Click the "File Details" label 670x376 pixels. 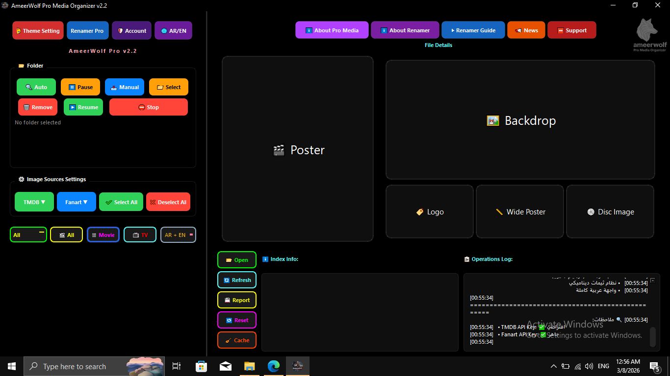(438, 45)
